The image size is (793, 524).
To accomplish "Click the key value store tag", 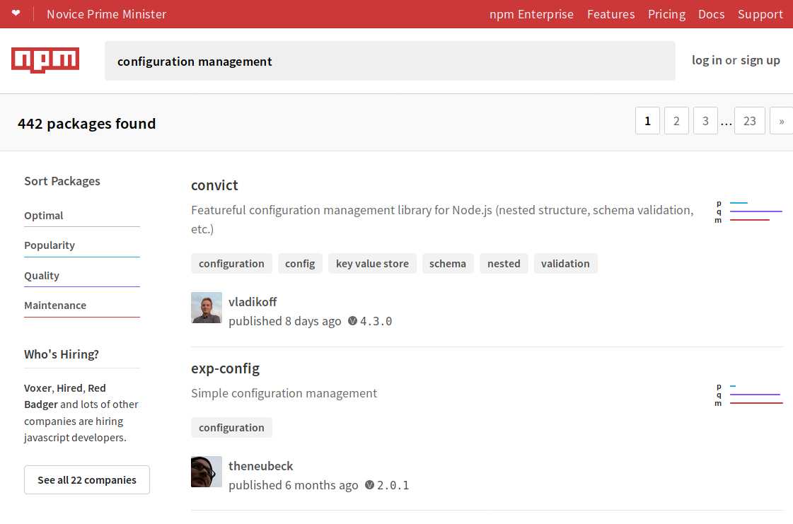I will point(372,264).
